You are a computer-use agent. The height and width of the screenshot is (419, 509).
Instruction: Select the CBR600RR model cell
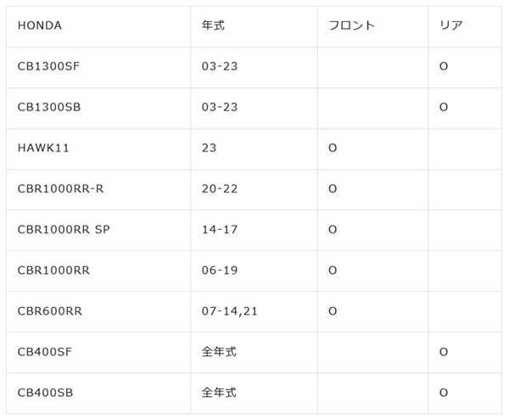[x=50, y=311]
